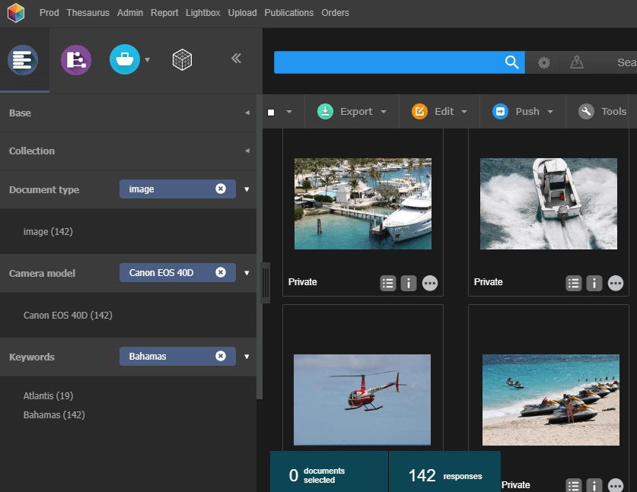Collapse the Camera model facet arrow
Screen dimensions: 637x492
(247, 273)
